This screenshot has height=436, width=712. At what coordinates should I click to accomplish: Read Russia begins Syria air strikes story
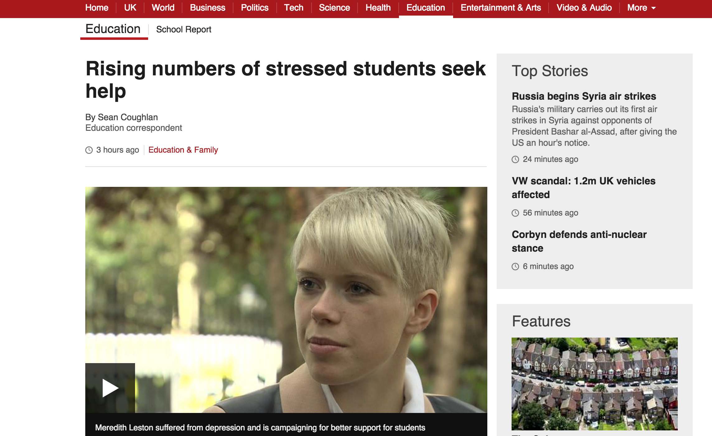coord(584,96)
